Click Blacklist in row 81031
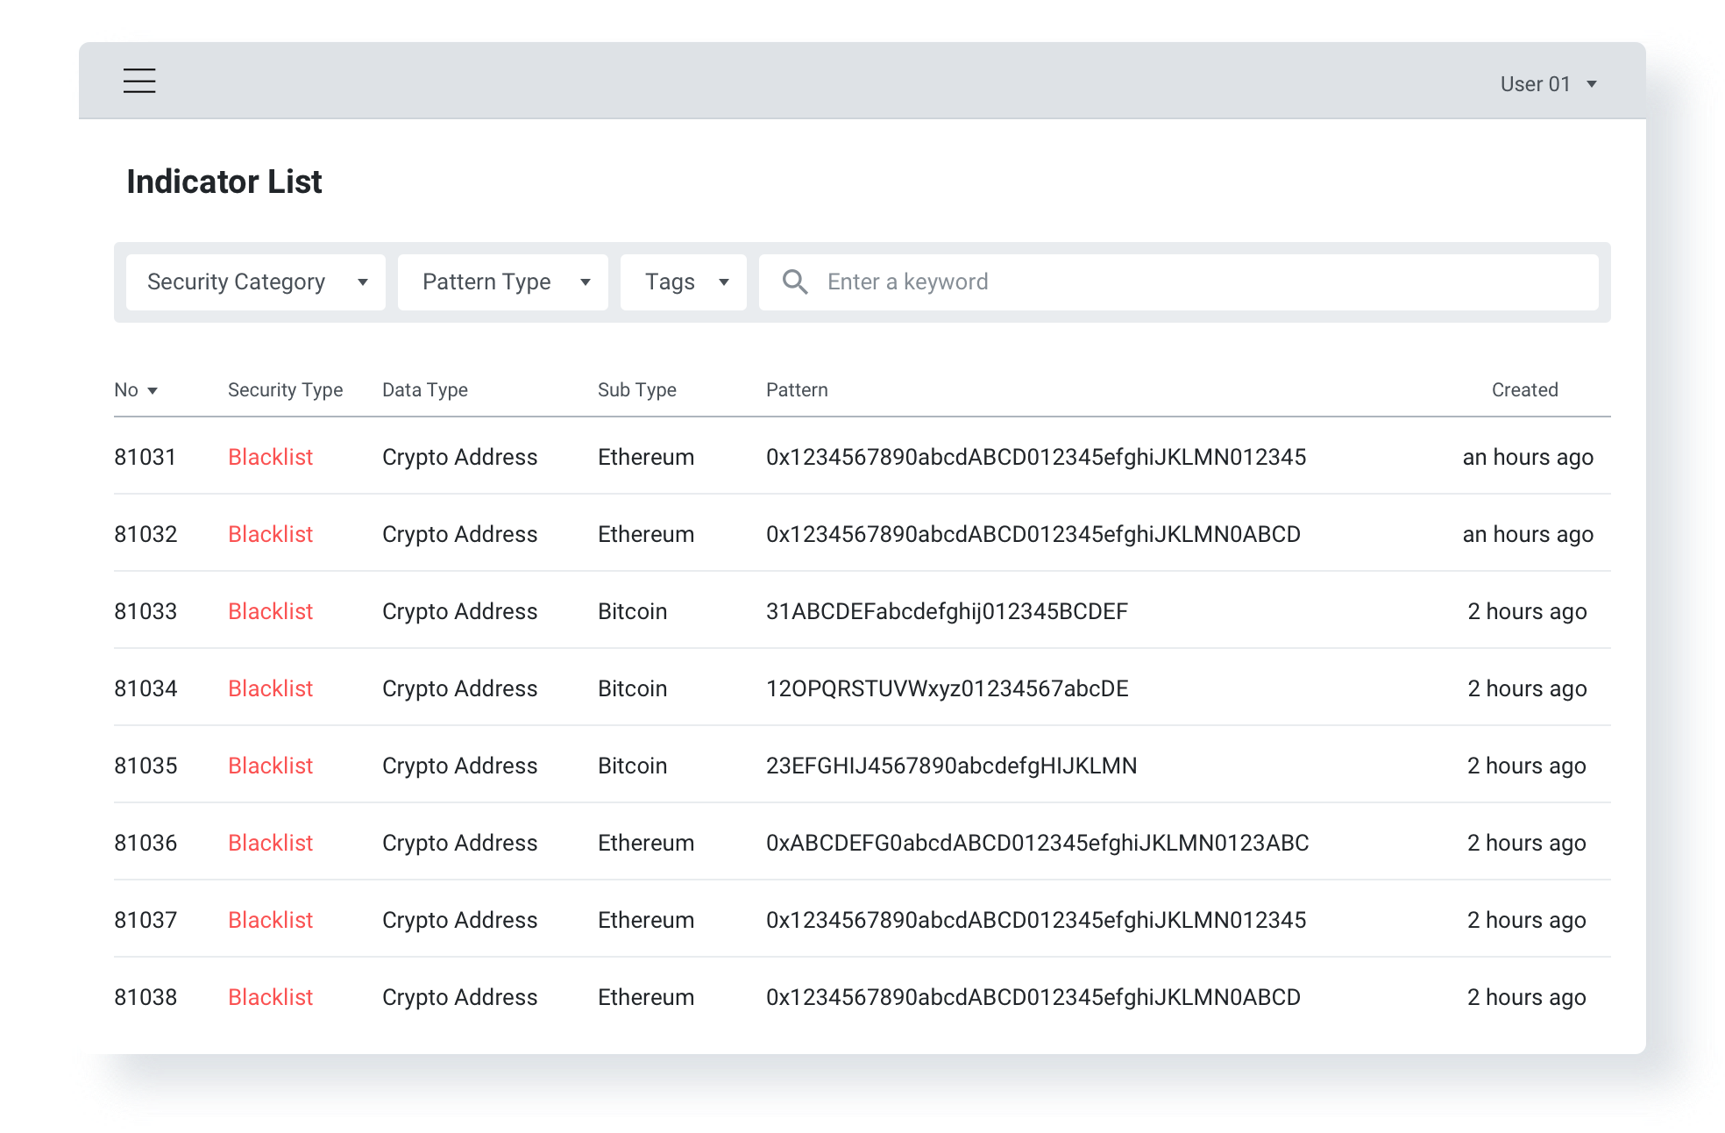This screenshot has height=1133, width=1725. (270, 457)
